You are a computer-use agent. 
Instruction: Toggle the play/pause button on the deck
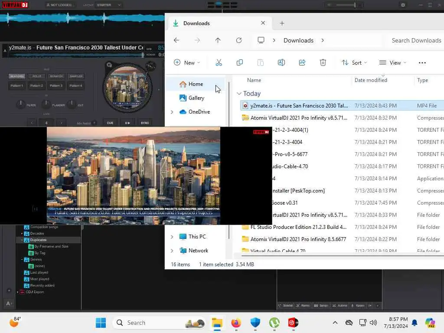tap(127, 123)
